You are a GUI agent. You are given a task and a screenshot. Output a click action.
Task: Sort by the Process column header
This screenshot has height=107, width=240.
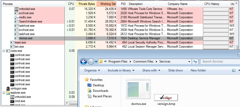click(x=33, y=4)
